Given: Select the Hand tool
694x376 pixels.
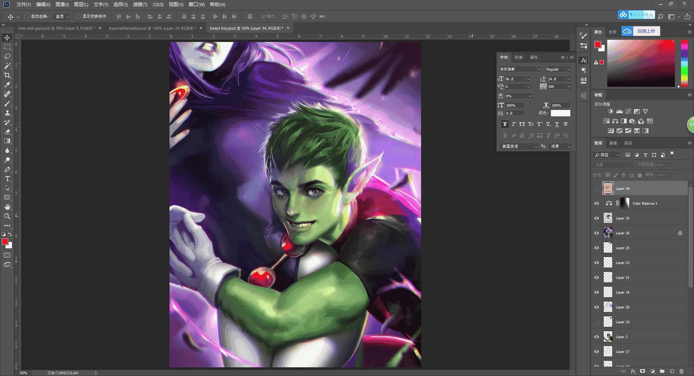Looking at the screenshot, I should point(7,207).
